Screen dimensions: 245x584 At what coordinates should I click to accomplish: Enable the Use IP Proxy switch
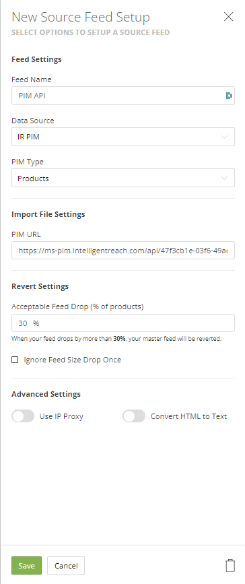click(x=23, y=416)
